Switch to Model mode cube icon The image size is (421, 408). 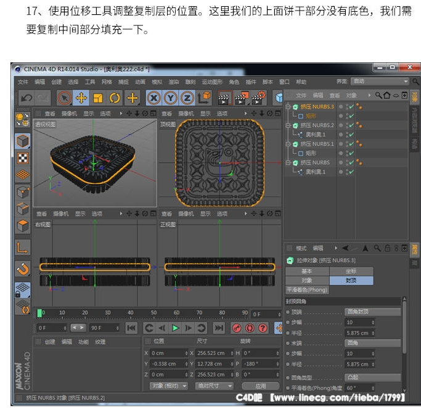click(23, 141)
